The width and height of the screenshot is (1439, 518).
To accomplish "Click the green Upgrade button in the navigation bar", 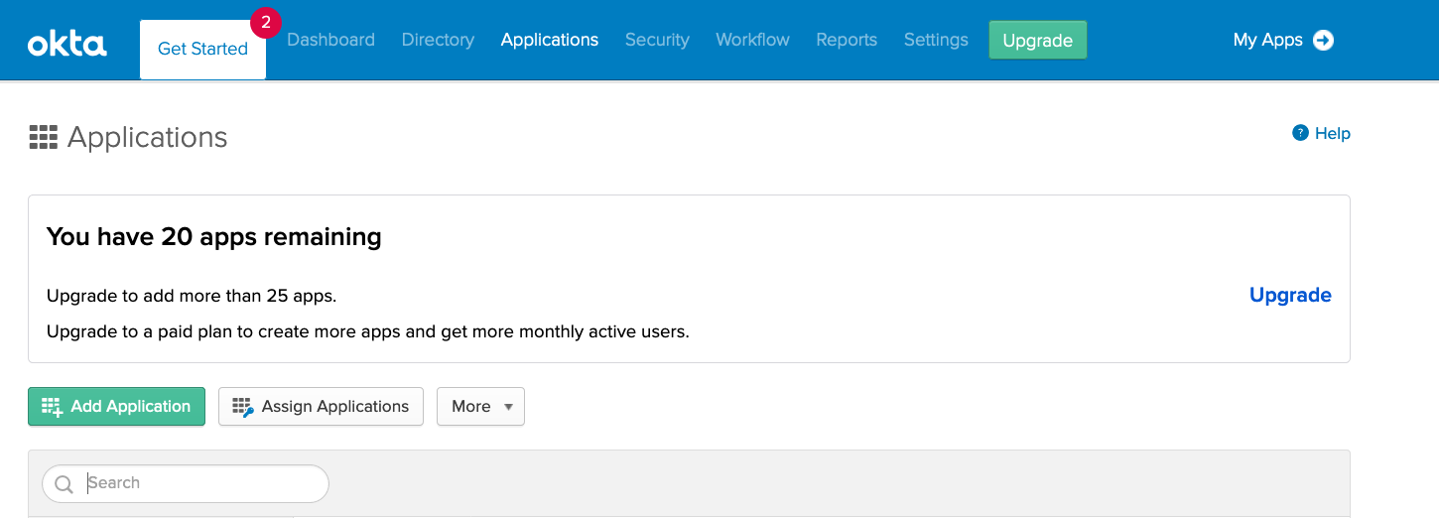I will 1037,41.
